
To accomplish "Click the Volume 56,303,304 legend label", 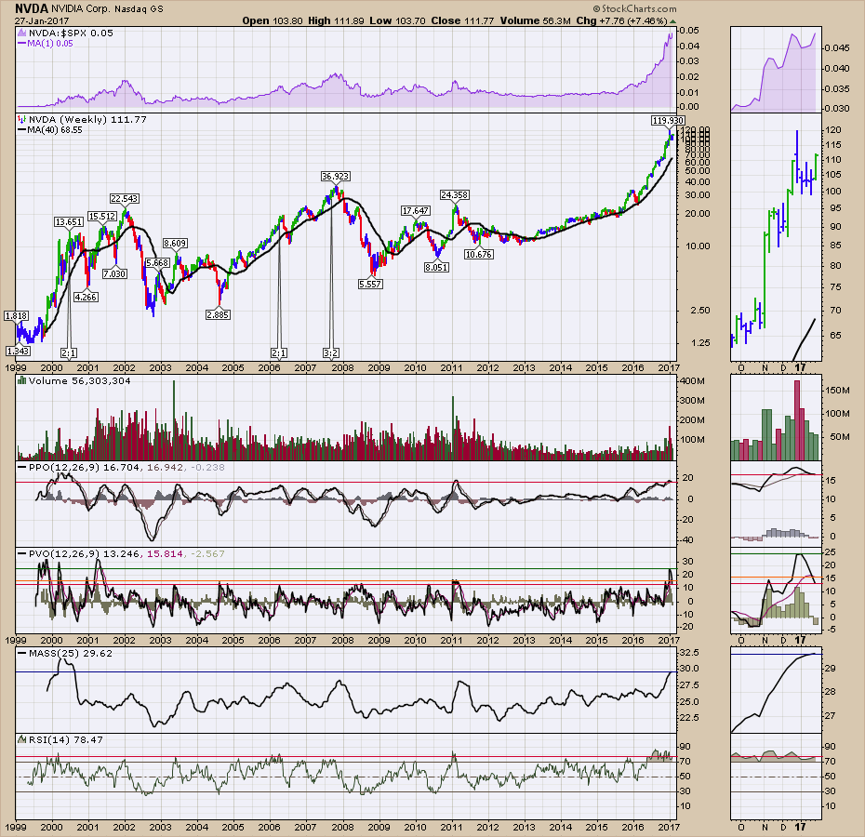I will pos(79,380).
